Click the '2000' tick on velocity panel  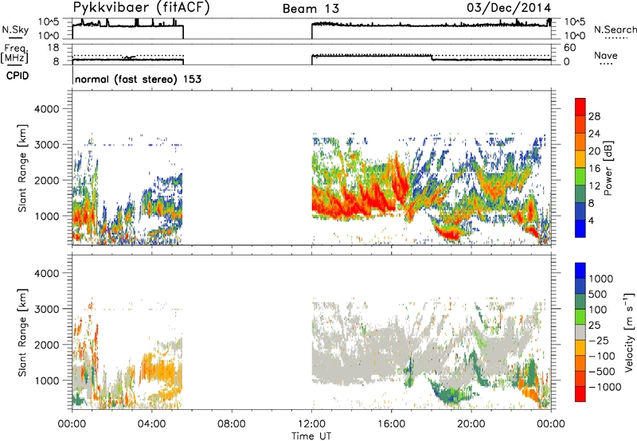(46, 345)
